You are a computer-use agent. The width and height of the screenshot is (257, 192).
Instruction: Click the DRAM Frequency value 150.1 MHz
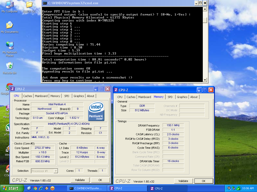173,125
